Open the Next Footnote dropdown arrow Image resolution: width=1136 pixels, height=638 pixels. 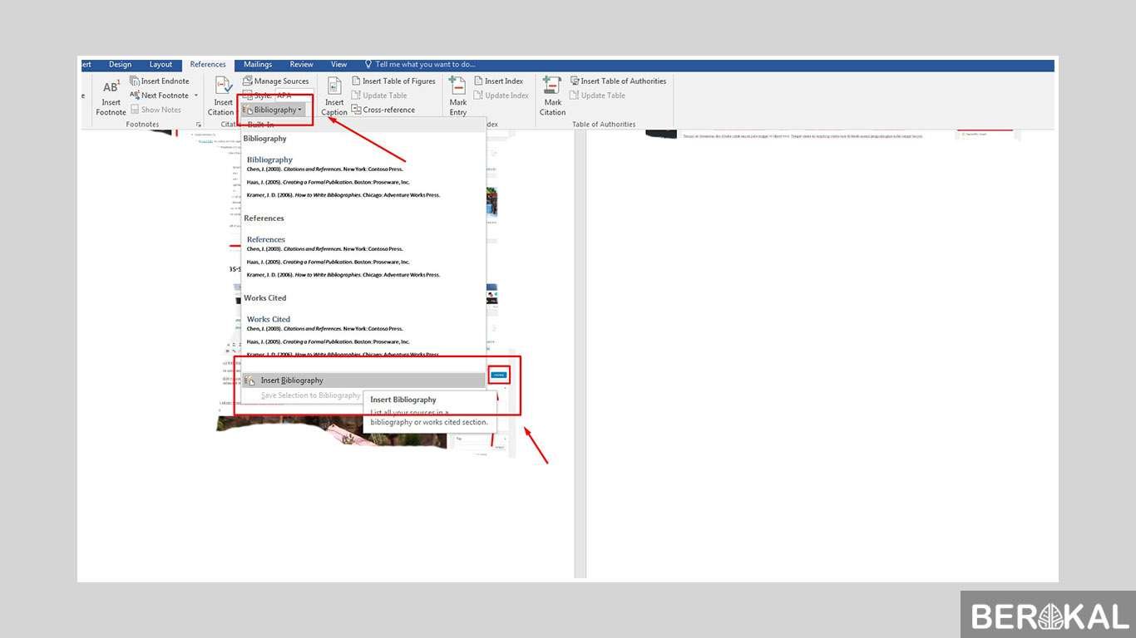pos(196,95)
